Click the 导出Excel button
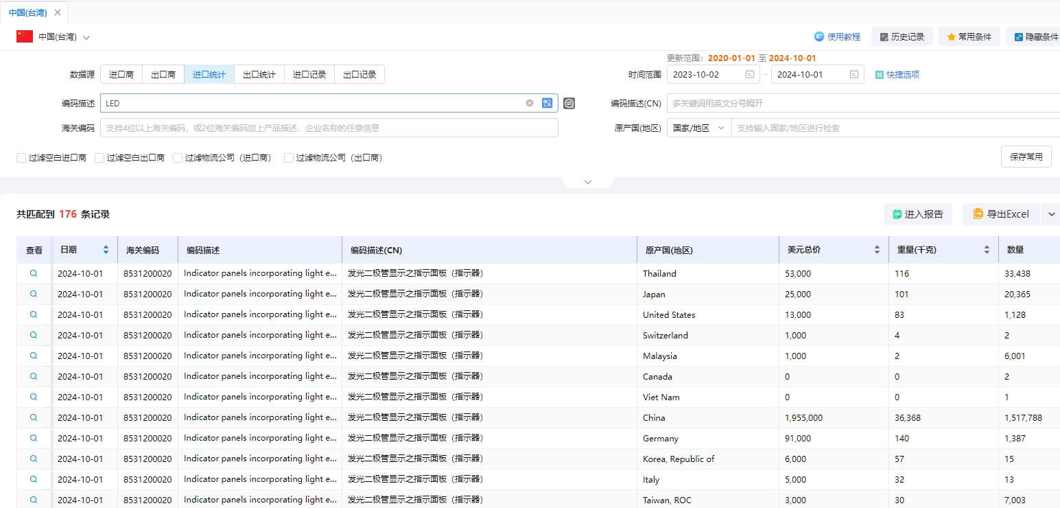Viewport: 1060px width, 508px height. pos(1001,214)
